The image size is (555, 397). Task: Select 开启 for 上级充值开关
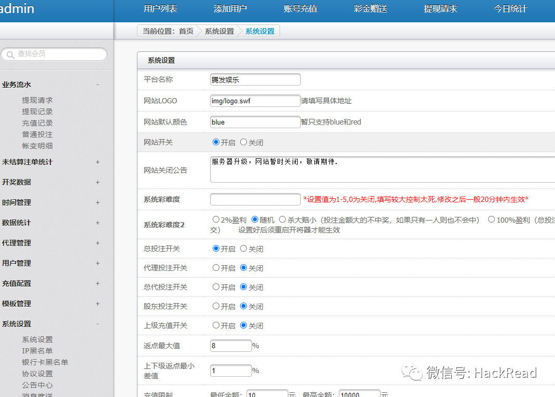pyautogui.click(x=216, y=325)
